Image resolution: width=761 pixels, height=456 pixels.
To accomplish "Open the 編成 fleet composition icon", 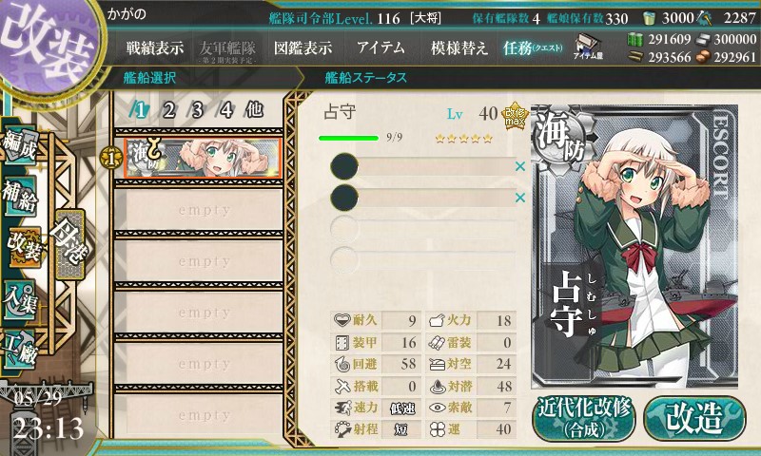I will pyautogui.click(x=20, y=146).
